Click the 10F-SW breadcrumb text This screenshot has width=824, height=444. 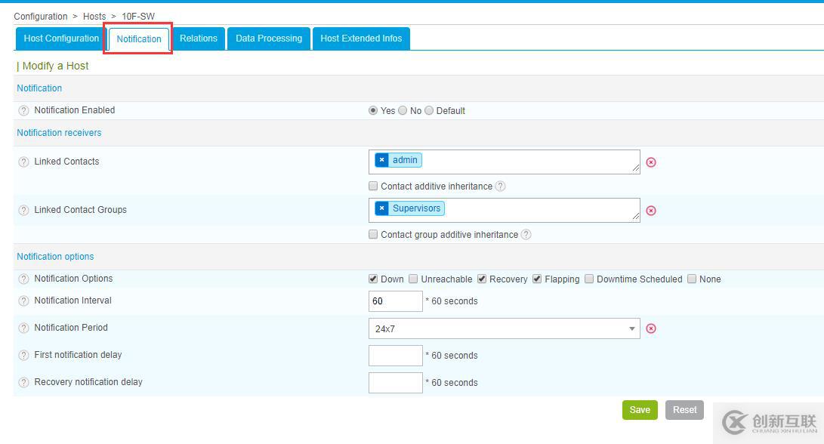click(138, 17)
